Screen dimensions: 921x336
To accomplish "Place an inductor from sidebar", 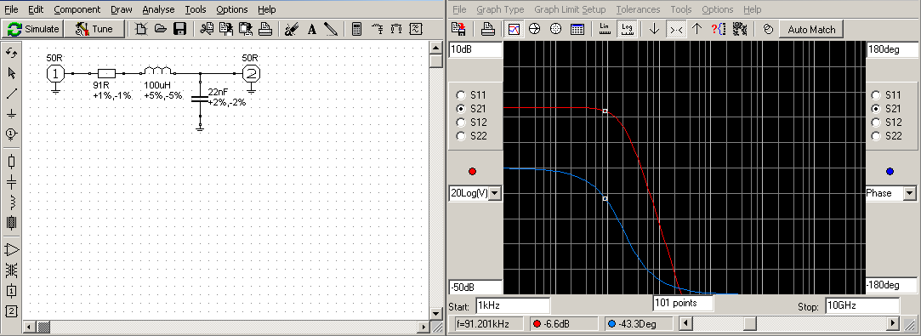I will pyautogui.click(x=11, y=202).
